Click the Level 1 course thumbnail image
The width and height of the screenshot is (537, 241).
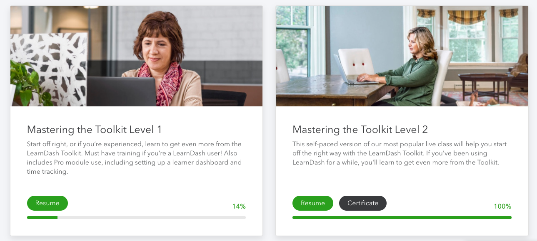pos(136,56)
